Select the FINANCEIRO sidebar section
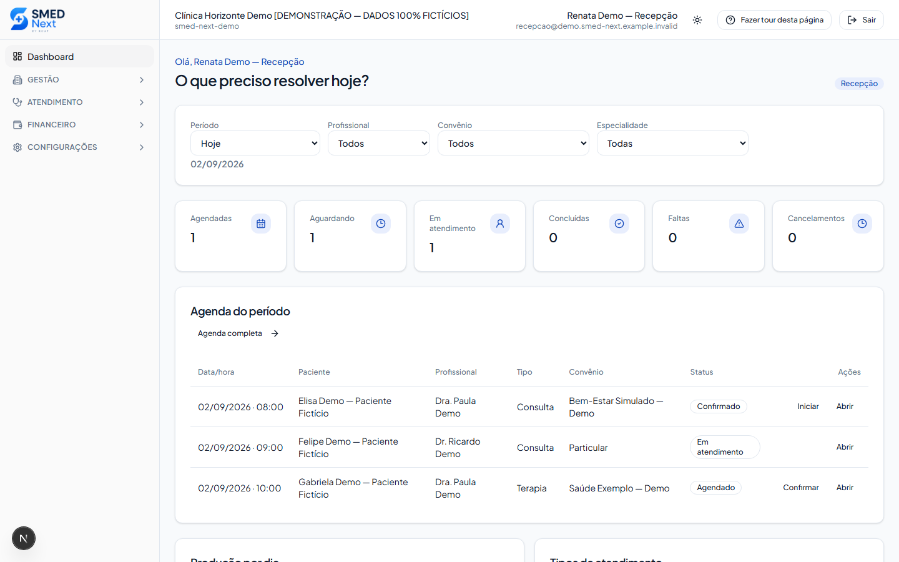 (x=79, y=125)
